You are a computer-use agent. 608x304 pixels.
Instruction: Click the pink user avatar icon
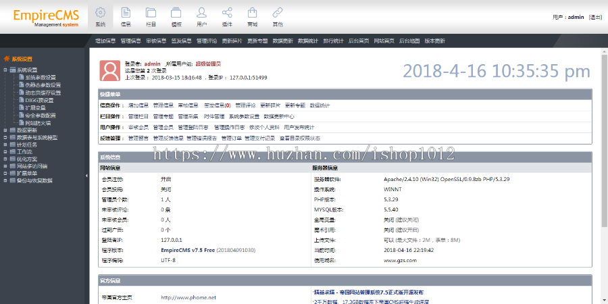pos(109,70)
